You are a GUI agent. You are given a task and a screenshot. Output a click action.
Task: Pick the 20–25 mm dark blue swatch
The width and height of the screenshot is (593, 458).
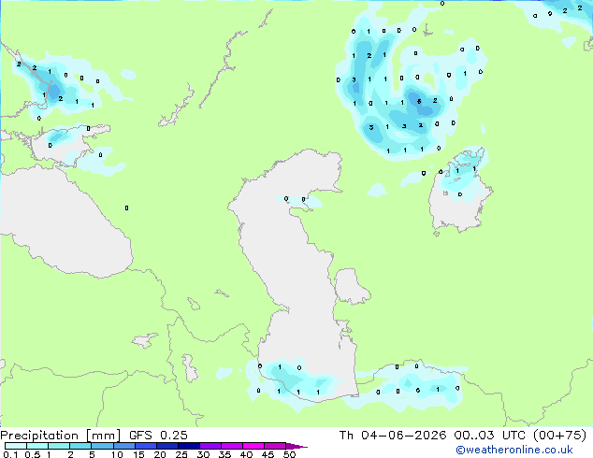pyautogui.click(x=166, y=446)
